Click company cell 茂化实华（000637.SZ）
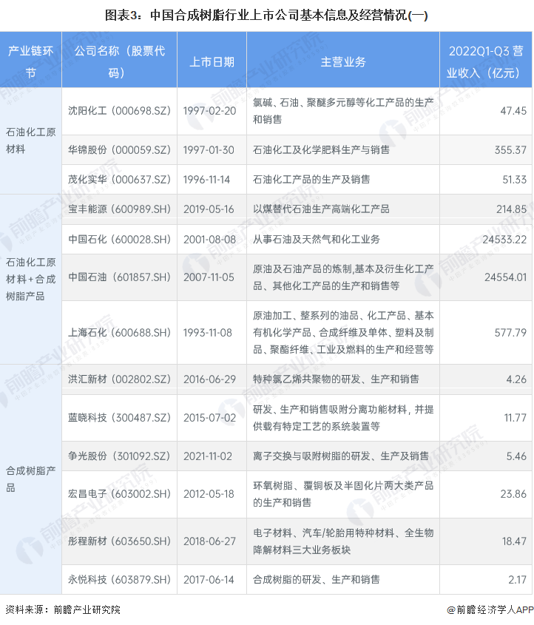 coord(119,180)
